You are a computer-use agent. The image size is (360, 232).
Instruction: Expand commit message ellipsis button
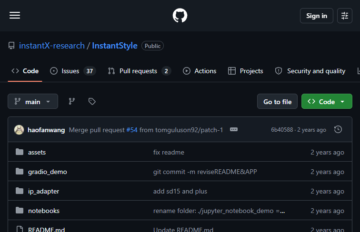tap(234, 129)
